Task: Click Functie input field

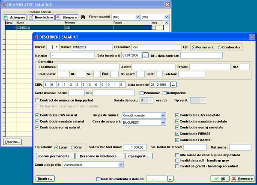Action: tap(72, 55)
